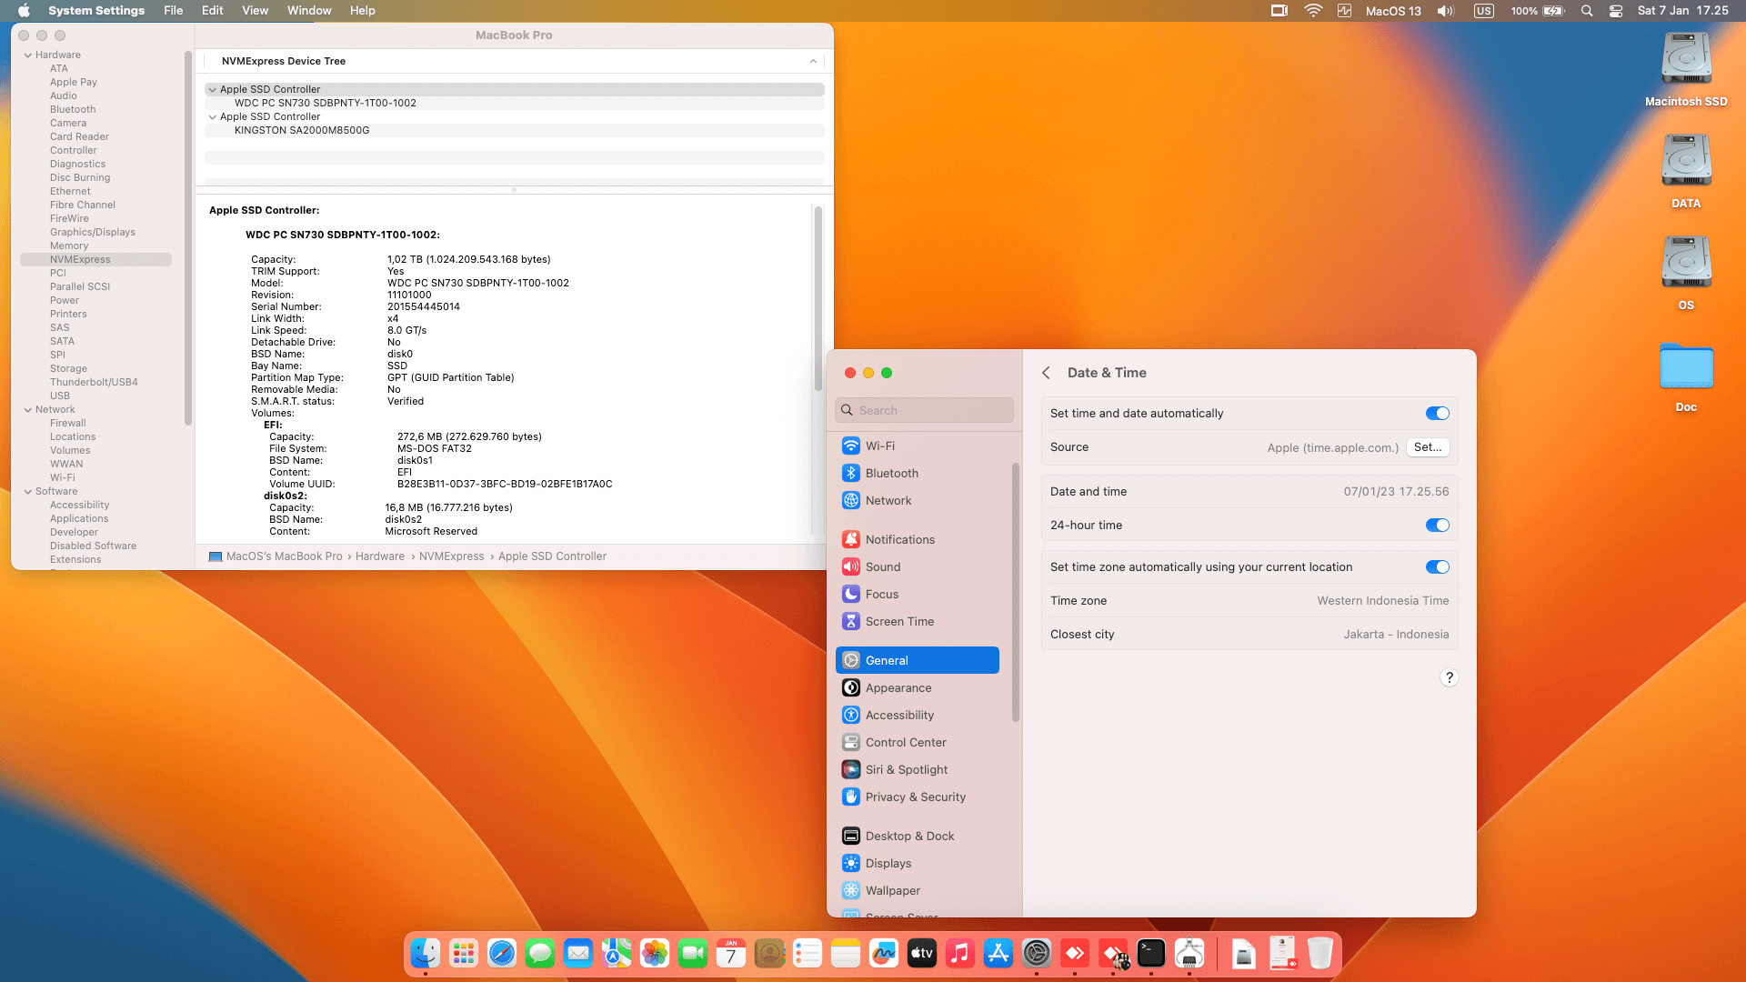Open the Window menu
Screen dimensions: 1746x982
pos(309,11)
